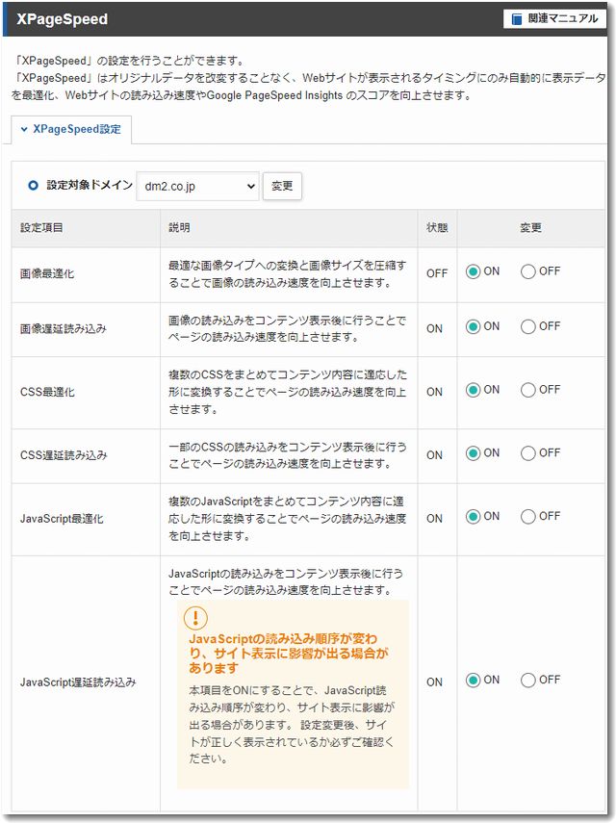This screenshot has width=616, height=823.
Task: Click the 画像最適化 row label
Action: [47, 273]
